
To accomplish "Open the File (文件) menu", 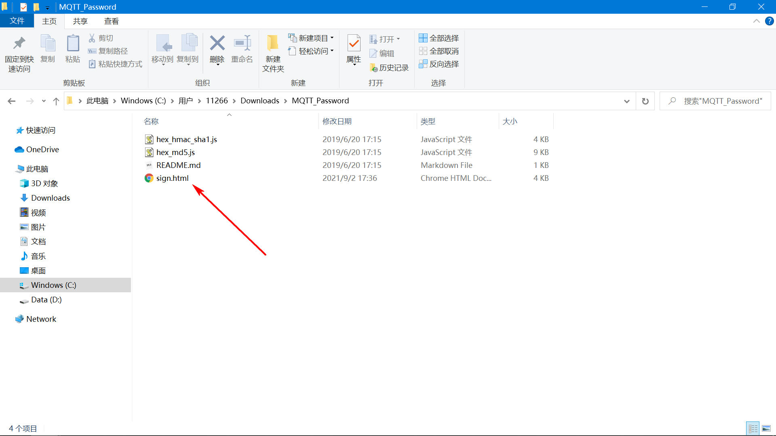I will (17, 21).
